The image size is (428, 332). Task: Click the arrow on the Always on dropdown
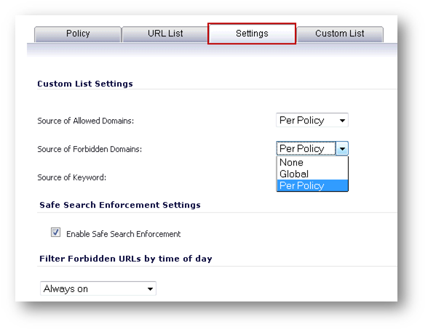point(150,289)
